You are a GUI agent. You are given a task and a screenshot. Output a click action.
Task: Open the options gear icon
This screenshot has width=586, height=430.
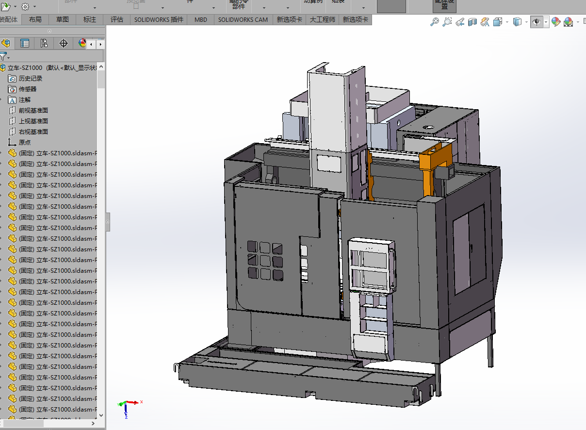click(25, 6)
